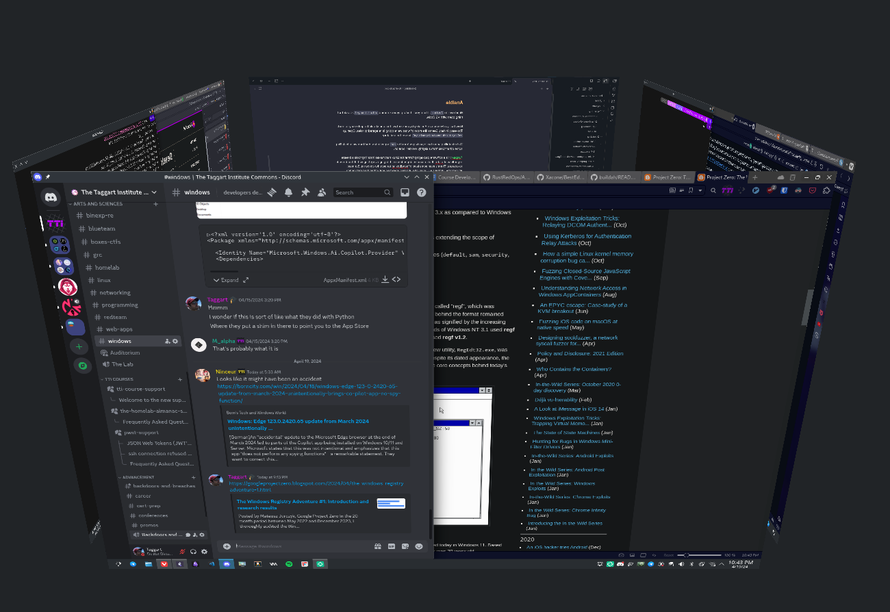890x612 pixels.
Task: Open The Taggart Institute server dropdown
Action: 116,192
